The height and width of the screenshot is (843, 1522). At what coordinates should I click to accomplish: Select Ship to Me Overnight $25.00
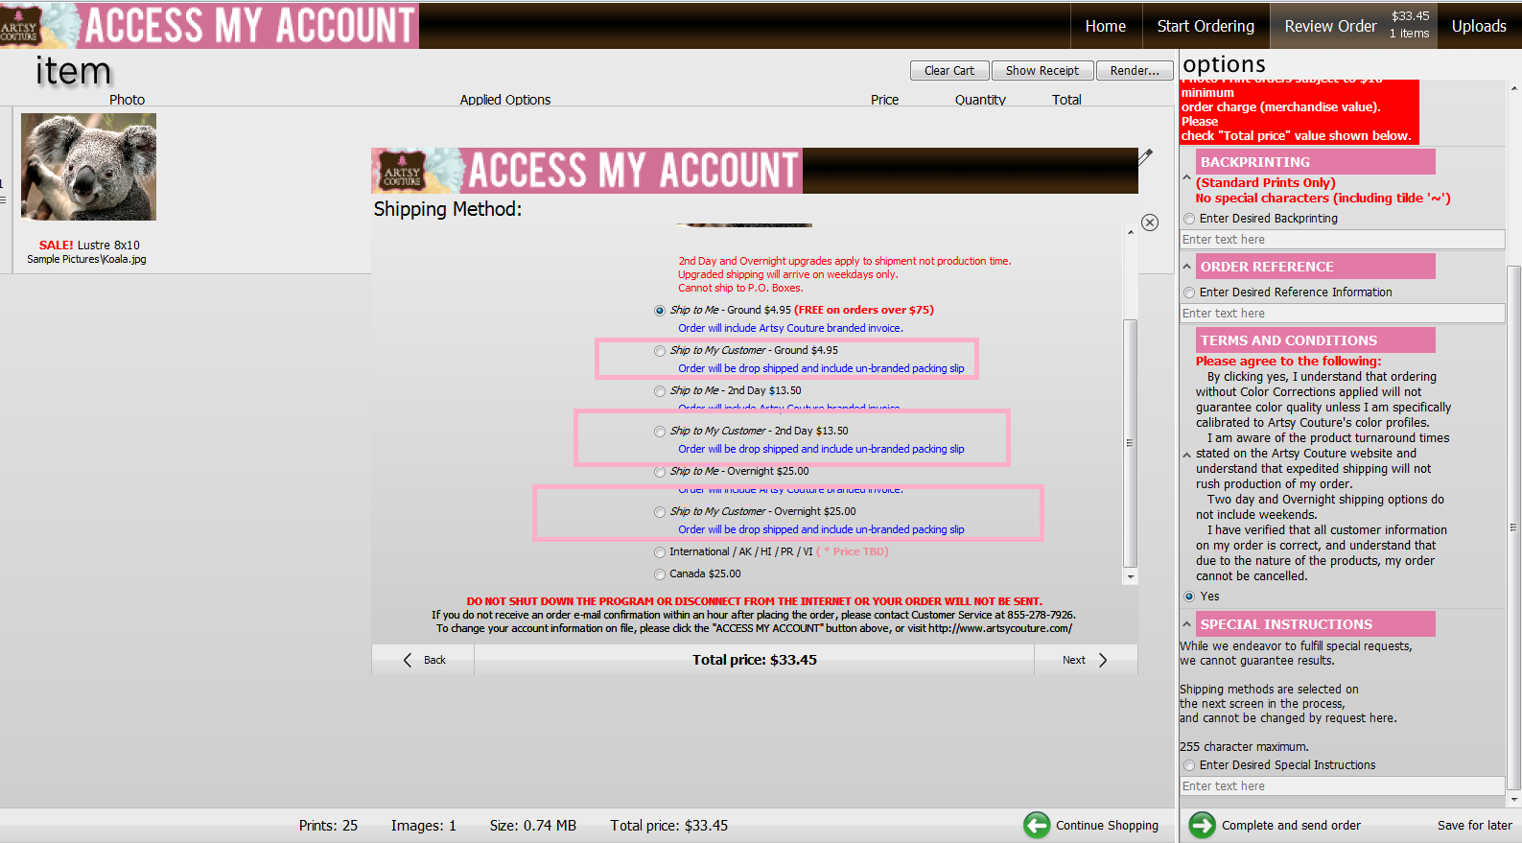point(660,472)
